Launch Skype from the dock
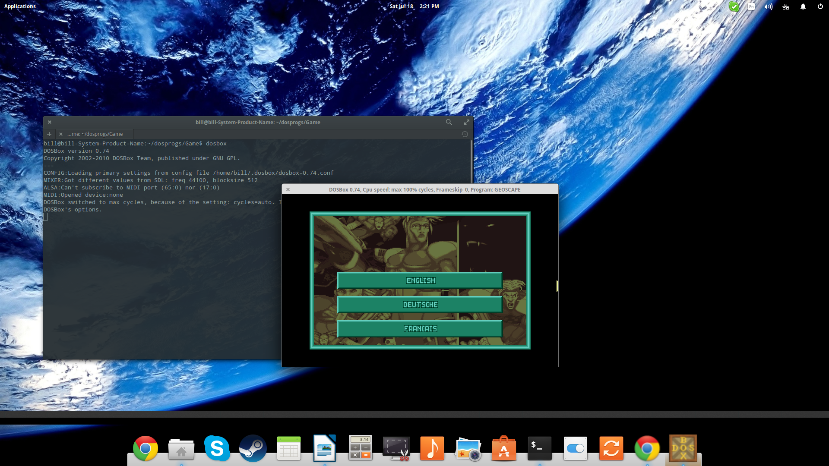Viewport: 829px width, 466px height. (x=217, y=449)
